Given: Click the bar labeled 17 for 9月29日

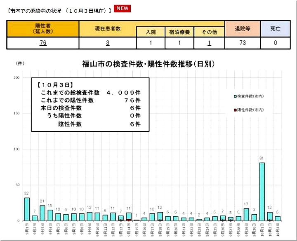Looking at the screenshot, I should [x=246, y=214].
